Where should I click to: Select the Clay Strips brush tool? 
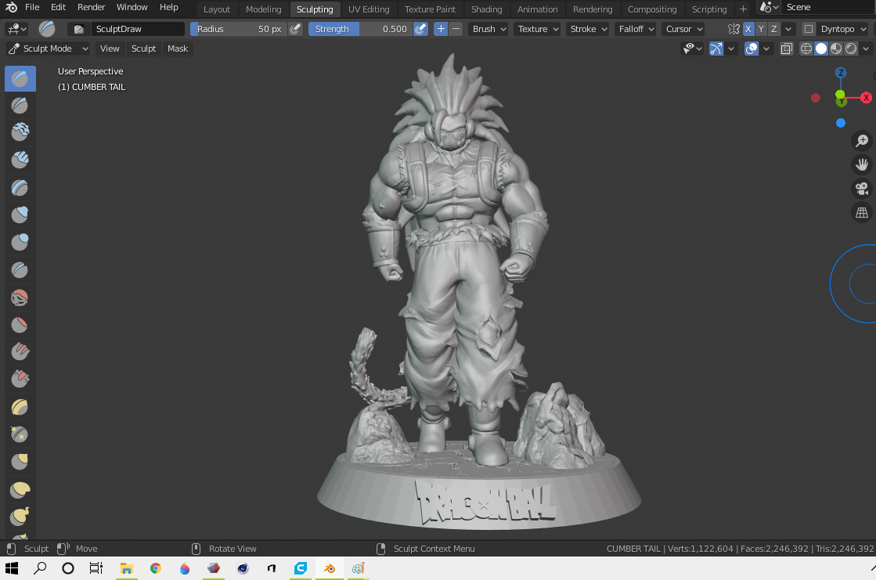tap(20, 160)
